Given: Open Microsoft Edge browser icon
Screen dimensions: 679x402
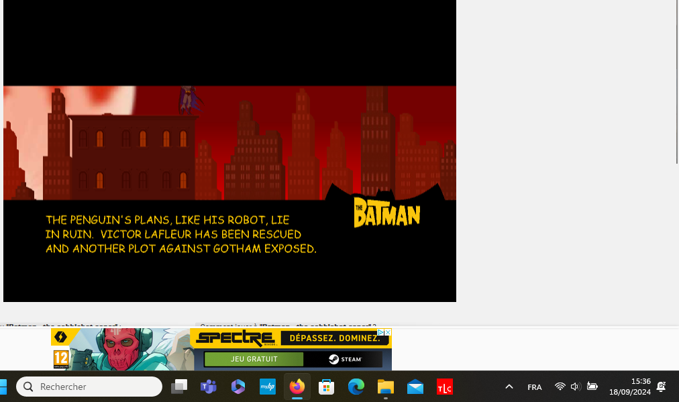Looking at the screenshot, I should tap(356, 387).
